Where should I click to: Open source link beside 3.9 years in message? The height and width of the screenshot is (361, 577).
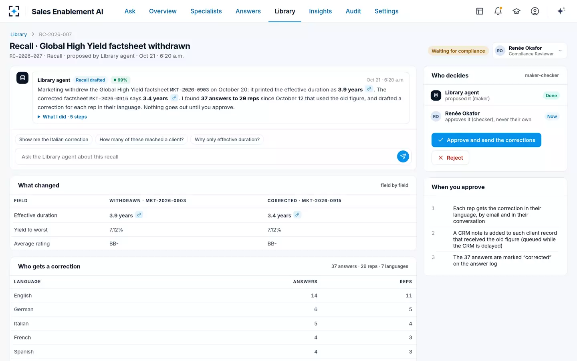[369, 89]
